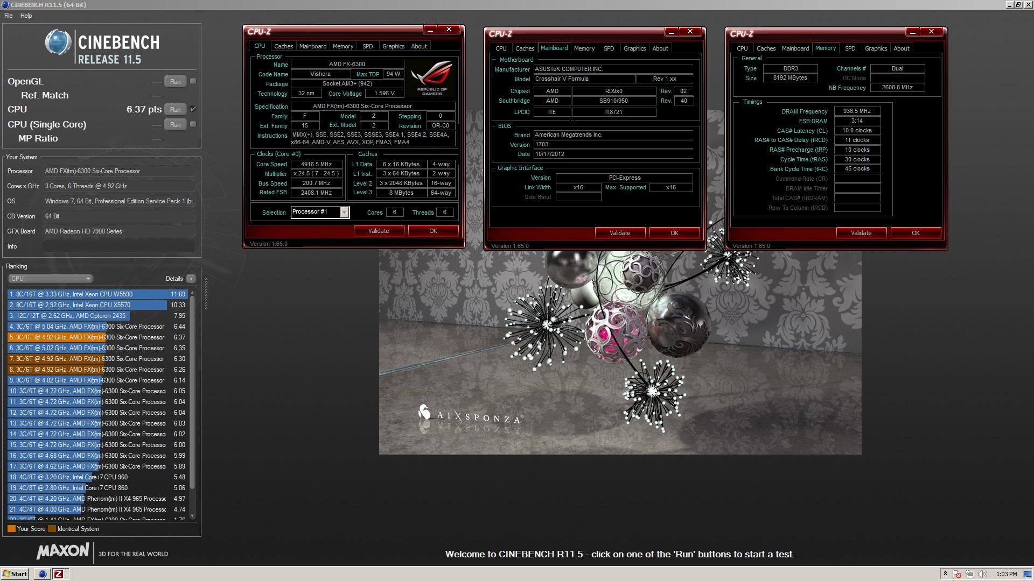
Task: Close the CPU-Z Memory window
Action: (931, 32)
